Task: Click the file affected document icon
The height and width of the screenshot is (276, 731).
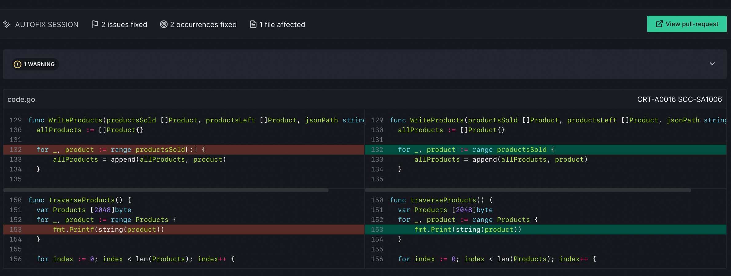Action: click(253, 24)
